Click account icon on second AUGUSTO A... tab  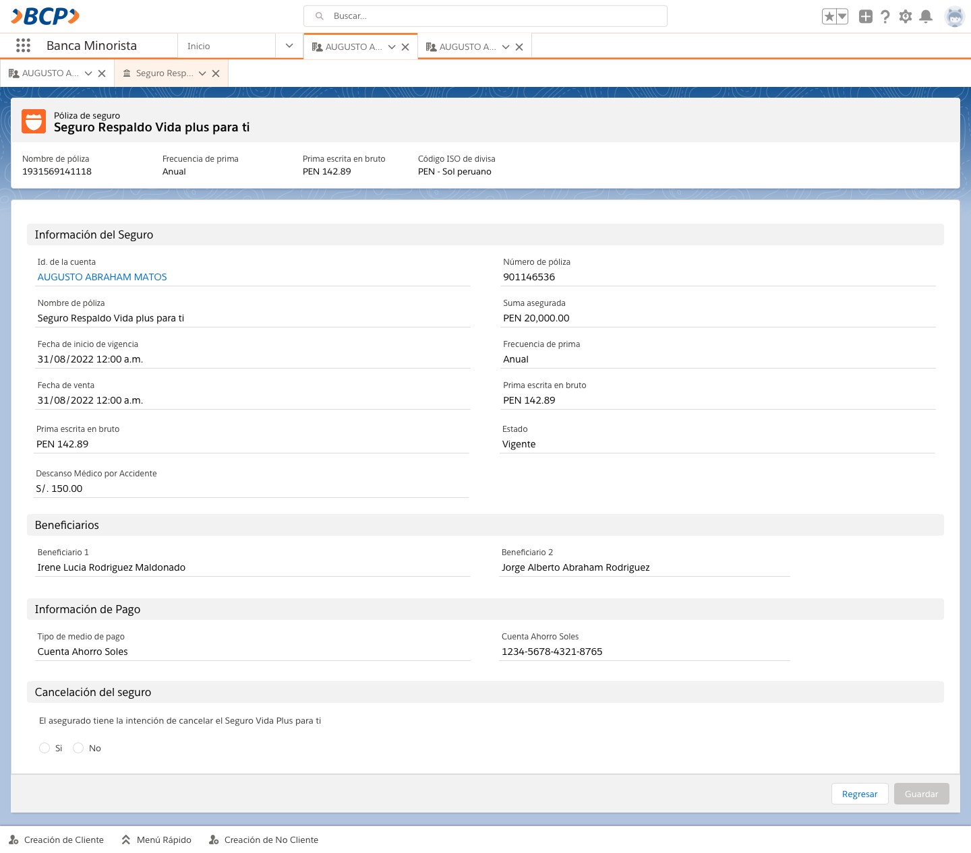coord(431,47)
